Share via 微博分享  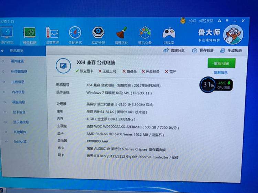(174, 50)
